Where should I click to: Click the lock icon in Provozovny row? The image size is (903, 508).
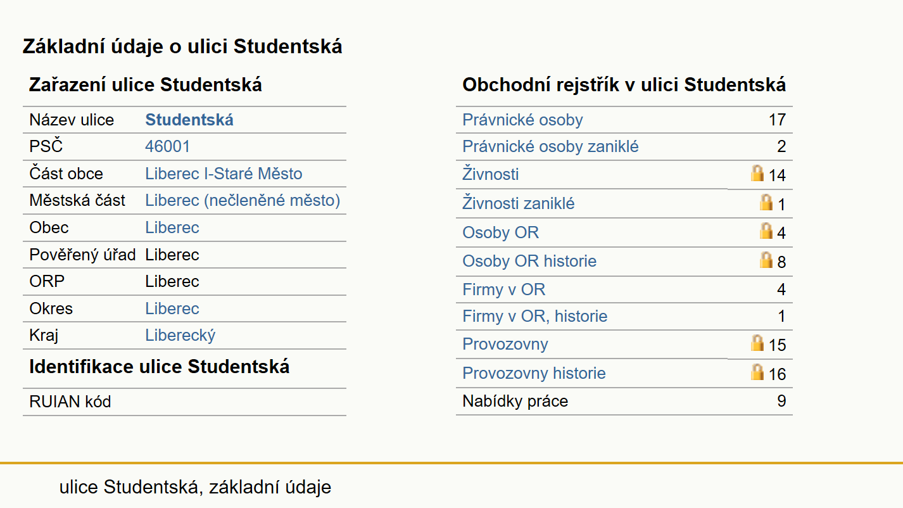point(757,343)
